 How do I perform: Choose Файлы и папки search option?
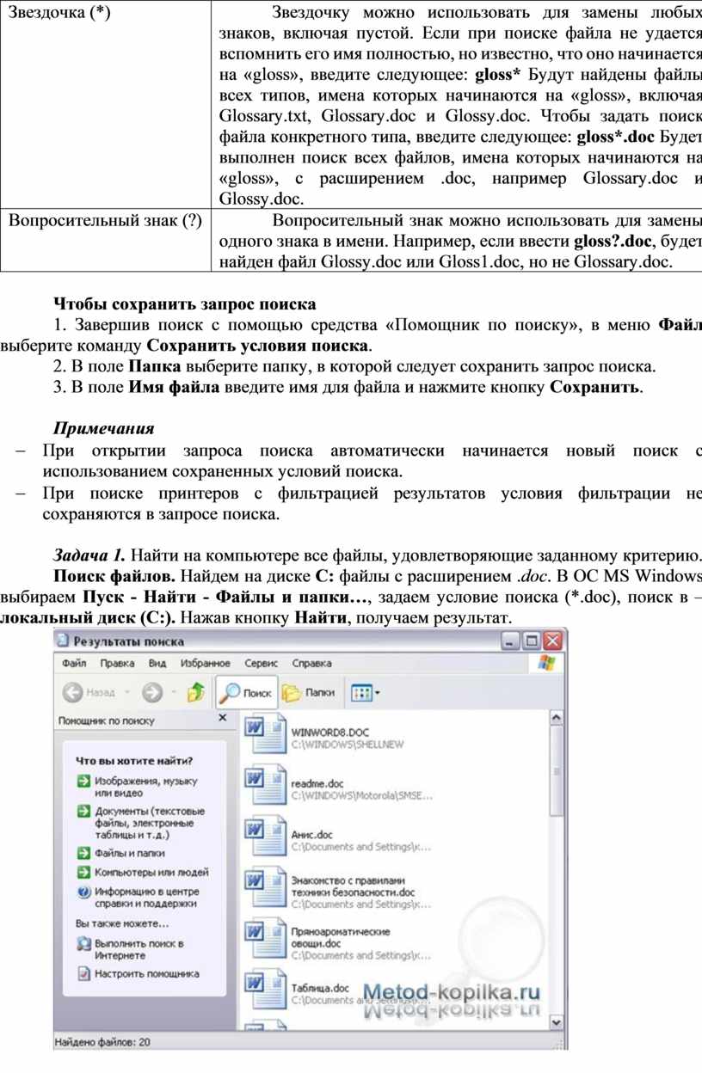[120, 853]
